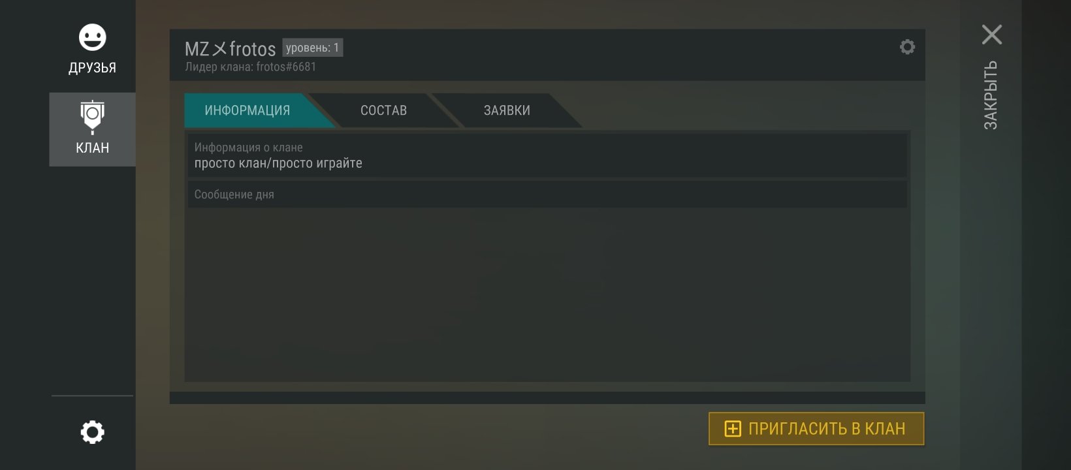This screenshot has width=1071, height=470.
Task: Click the clan name MZ frotos
Action: tap(231, 49)
